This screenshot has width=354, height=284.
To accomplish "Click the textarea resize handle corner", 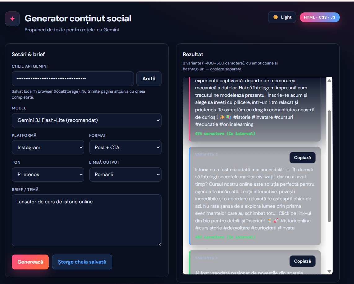I will (159, 244).
